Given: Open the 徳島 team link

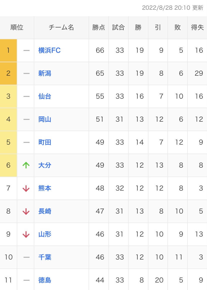Looking at the screenshot, I should [x=45, y=280].
